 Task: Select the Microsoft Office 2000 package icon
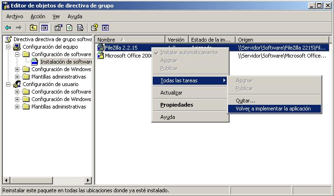100,56
